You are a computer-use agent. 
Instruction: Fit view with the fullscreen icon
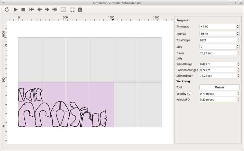(72, 10)
